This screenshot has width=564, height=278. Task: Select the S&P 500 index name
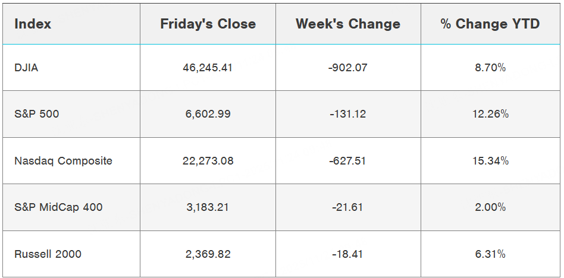click(x=37, y=114)
